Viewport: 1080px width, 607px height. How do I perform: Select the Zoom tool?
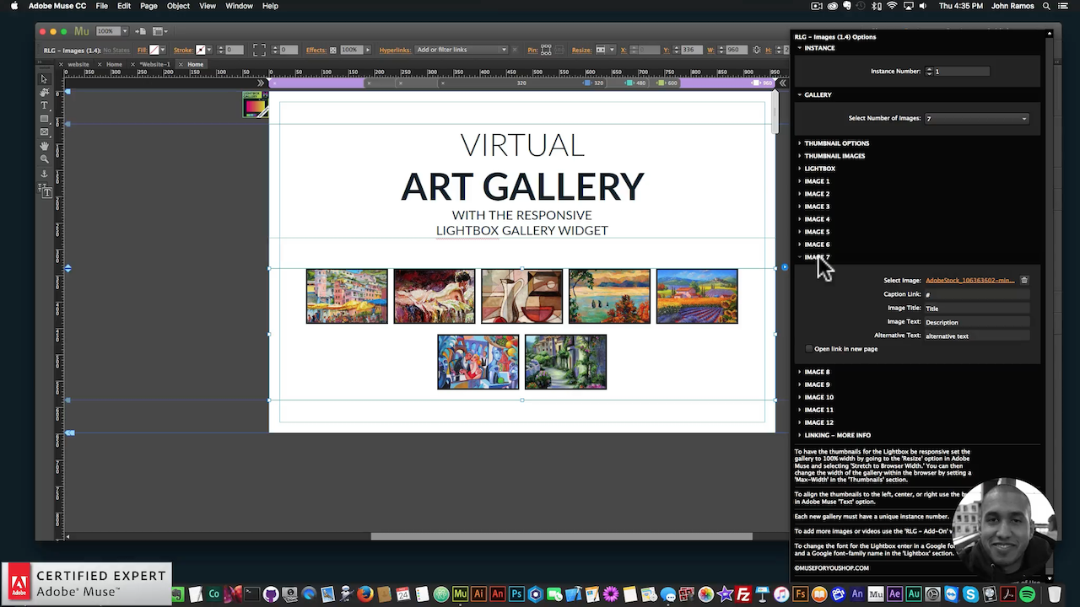(x=44, y=158)
